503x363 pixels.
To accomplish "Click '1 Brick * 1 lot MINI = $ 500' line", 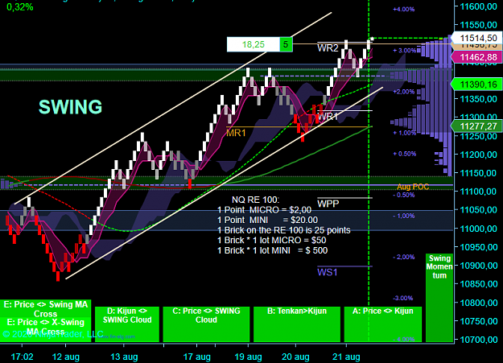I will coord(272,250).
